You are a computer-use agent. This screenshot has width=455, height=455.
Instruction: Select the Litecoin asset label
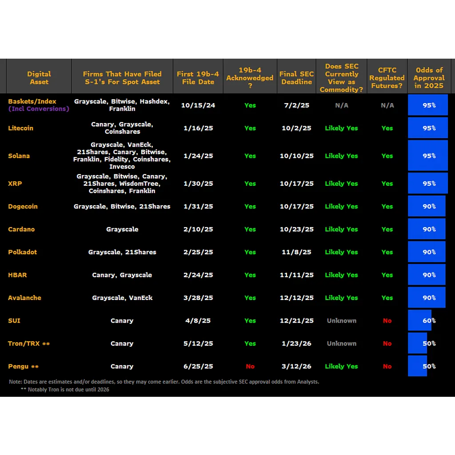pyautogui.click(x=20, y=128)
